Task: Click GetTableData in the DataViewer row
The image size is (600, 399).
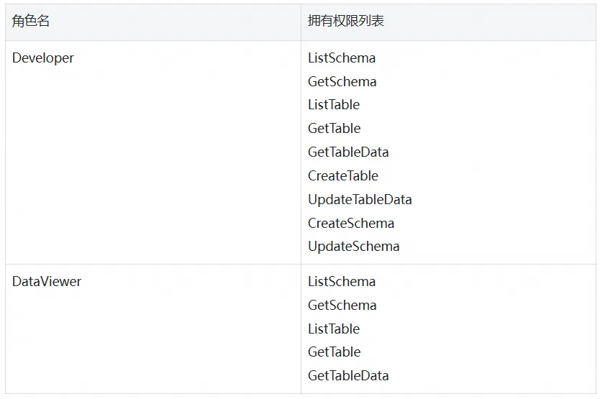Action: pos(348,376)
